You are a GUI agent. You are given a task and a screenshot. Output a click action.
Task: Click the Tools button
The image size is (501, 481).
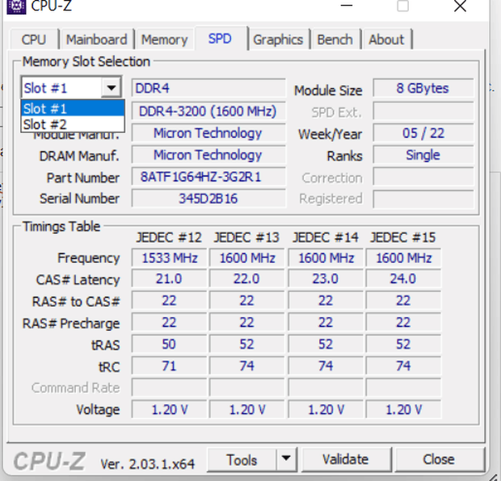tap(242, 460)
